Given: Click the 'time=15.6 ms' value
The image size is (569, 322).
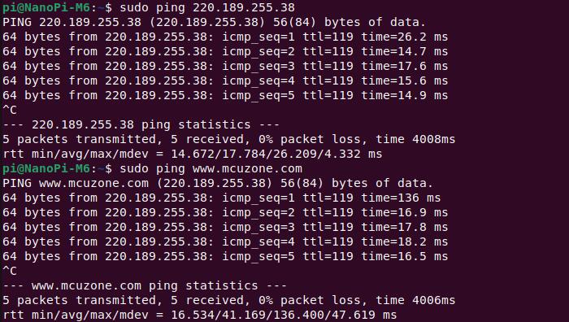Looking at the screenshot, I should click(x=404, y=80).
